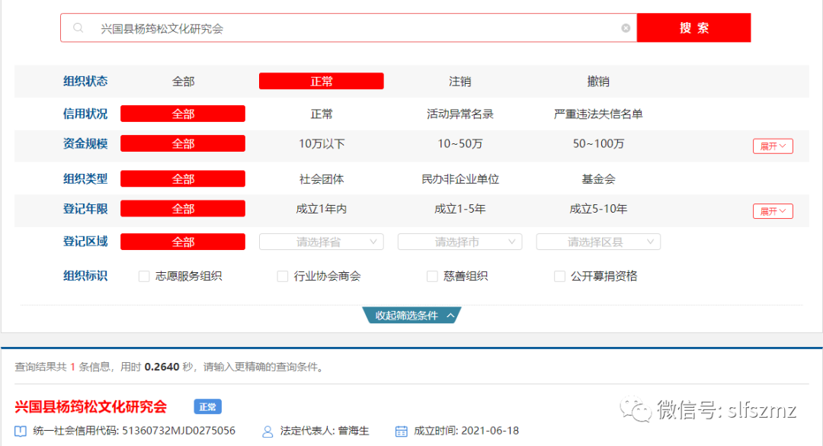Filter by 基金会 type

pyautogui.click(x=598, y=179)
